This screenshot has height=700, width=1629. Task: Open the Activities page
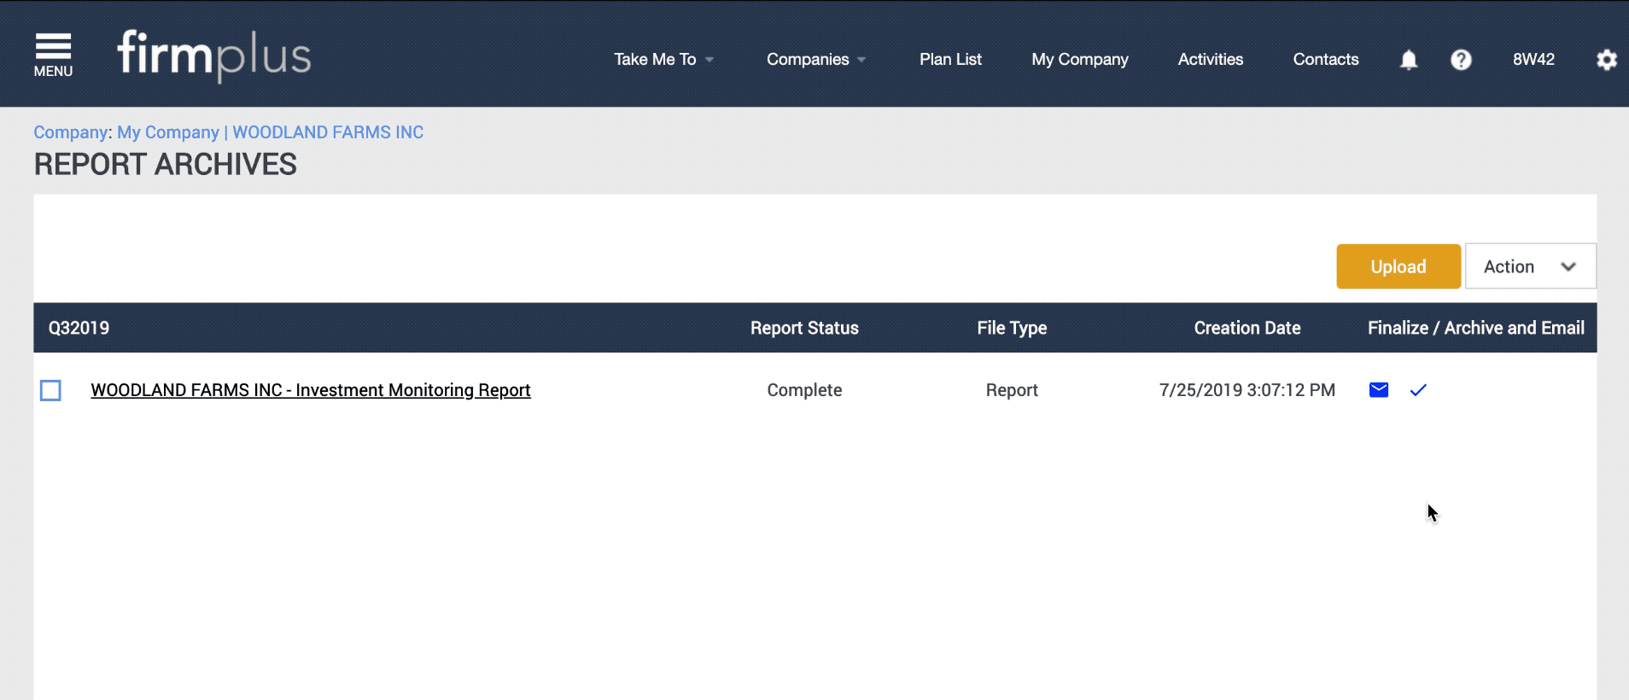[1210, 60]
